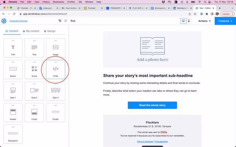
Task: Add a Text block
Action: click(34, 48)
